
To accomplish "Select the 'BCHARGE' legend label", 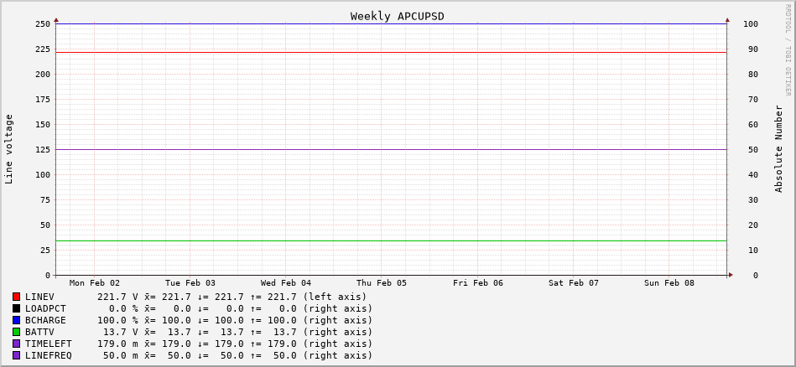I will click(x=45, y=320).
